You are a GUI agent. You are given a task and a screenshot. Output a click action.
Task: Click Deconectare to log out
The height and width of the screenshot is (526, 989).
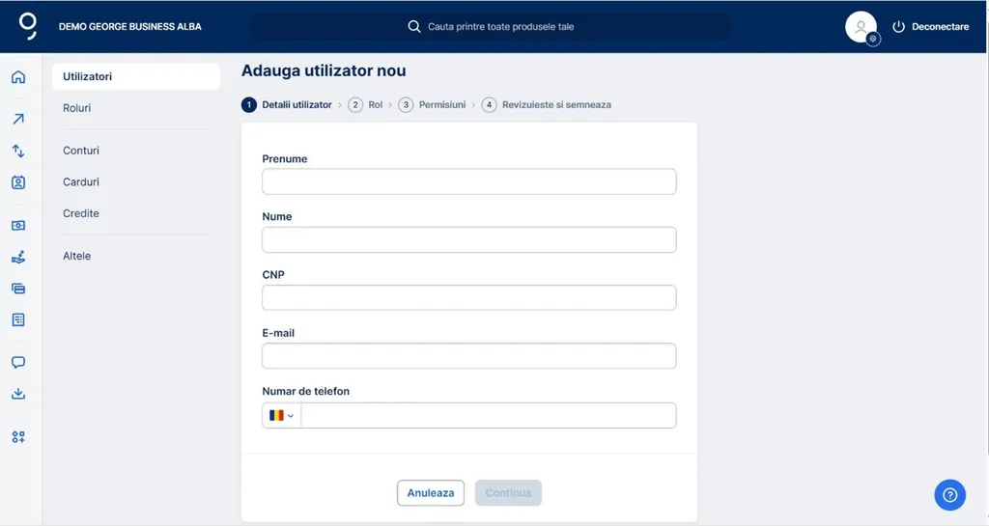[x=930, y=27]
